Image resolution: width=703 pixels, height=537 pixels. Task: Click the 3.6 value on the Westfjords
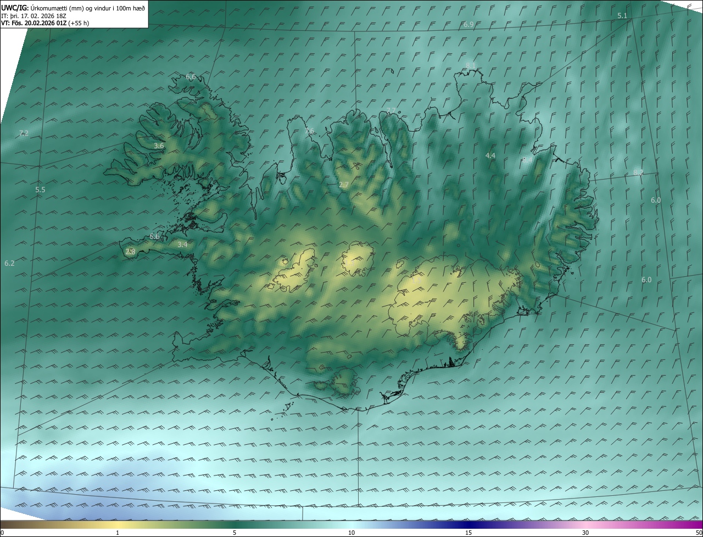159,146
